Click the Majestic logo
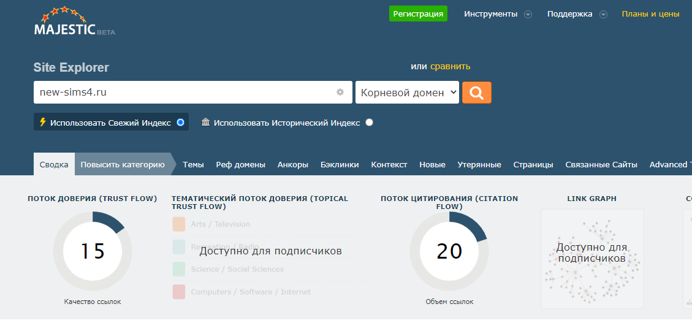This screenshot has width=692, height=323. click(x=75, y=21)
